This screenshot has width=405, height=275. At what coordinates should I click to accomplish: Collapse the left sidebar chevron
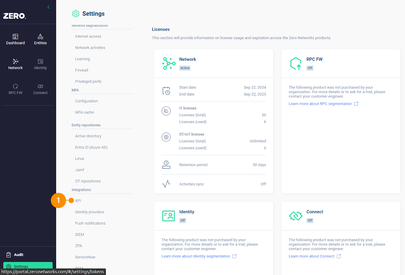[48, 7]
